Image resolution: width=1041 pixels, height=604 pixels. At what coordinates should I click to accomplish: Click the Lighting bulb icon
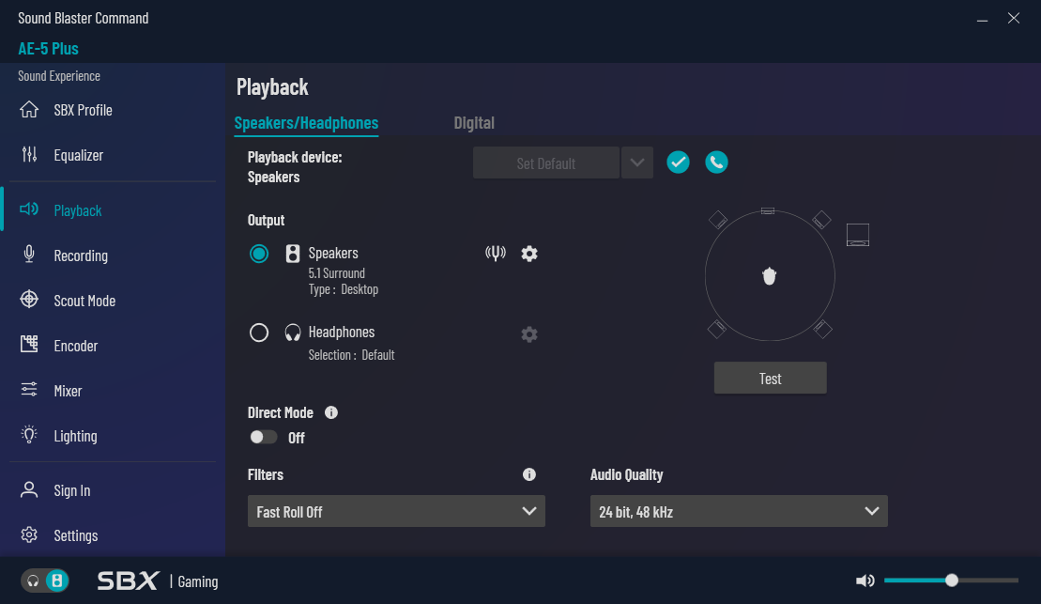(29, 435)
